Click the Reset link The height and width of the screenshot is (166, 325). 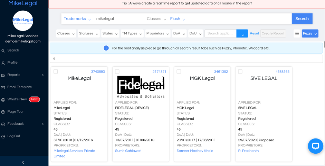pyautogui.click(x=254, y=33)
